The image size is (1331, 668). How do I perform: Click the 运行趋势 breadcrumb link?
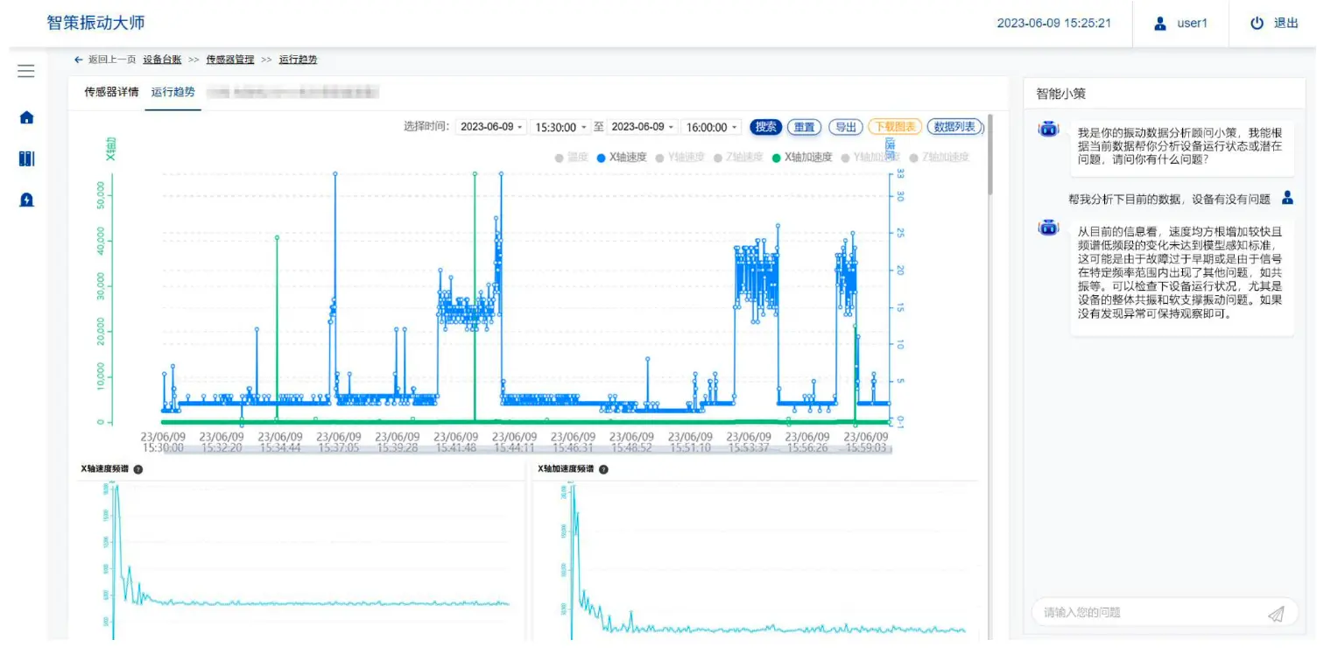298,60
